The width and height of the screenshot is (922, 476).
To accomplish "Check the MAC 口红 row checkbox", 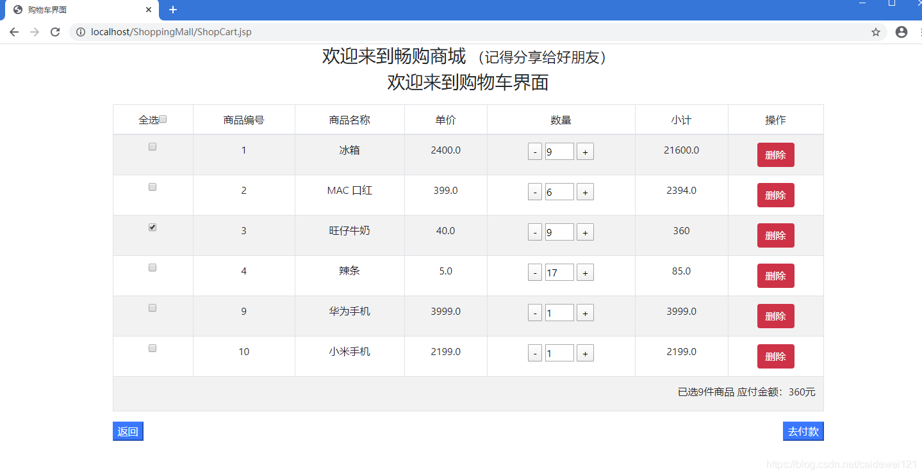I will click(x=152, y=187).
